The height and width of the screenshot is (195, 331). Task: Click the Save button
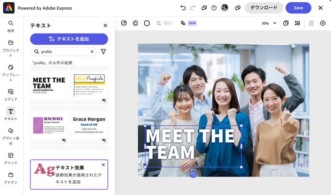pyautogui.click(x=298, y=8)
